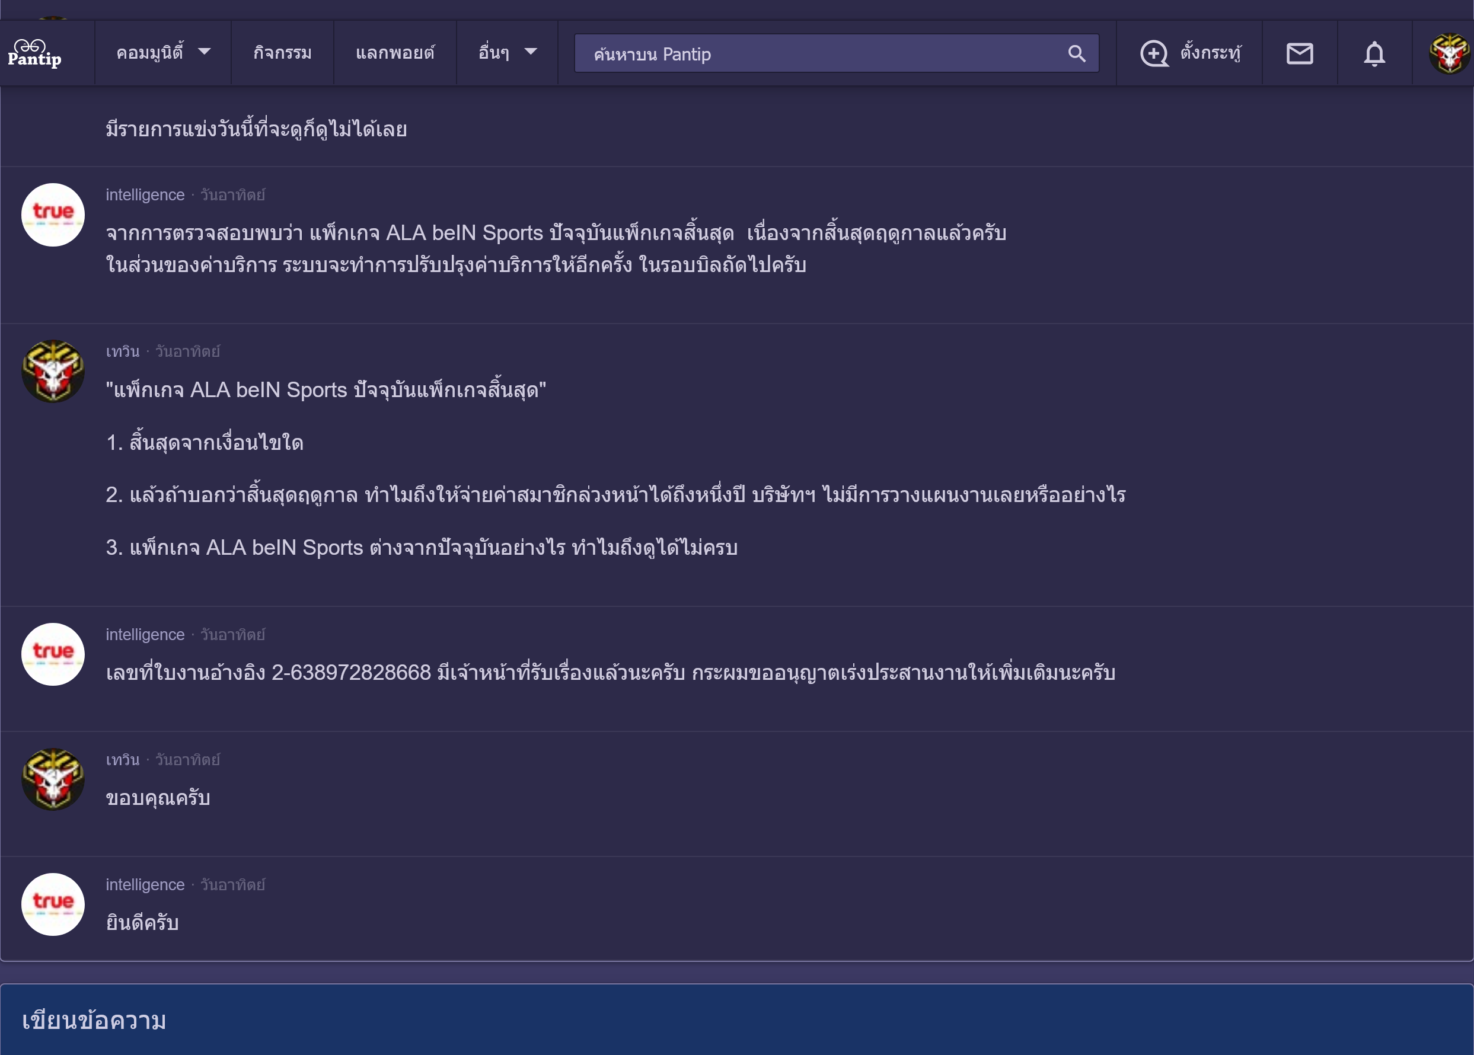Screen dimensions: 1474x1055
Task: Open the Pantip home logo
Action: coord(35,53)
